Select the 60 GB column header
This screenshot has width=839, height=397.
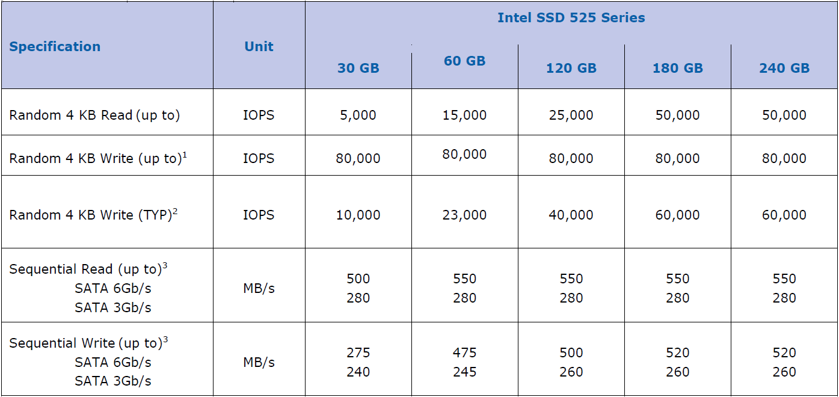pos(464,61)
